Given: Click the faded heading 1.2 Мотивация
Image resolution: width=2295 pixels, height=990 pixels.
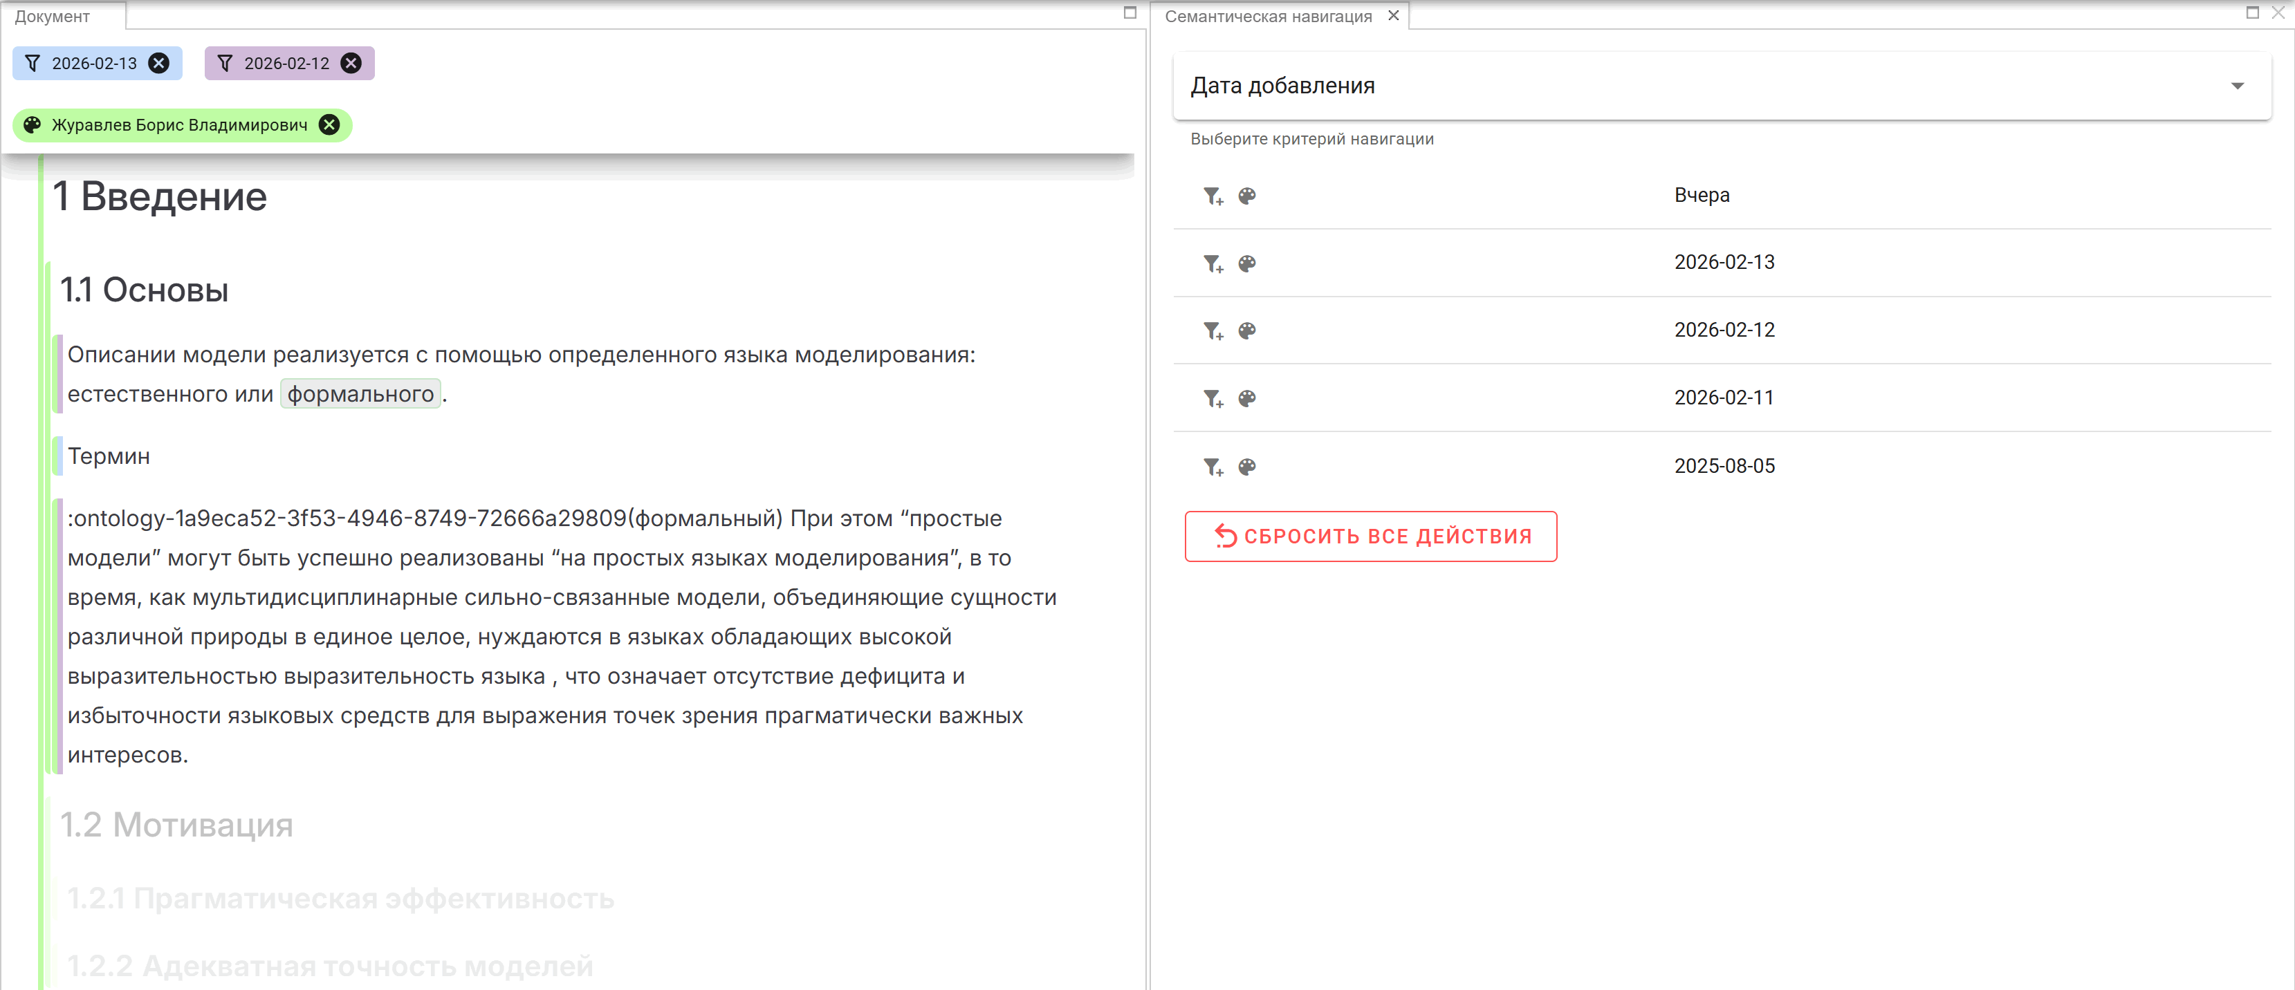Looking at the screenshot, I should click(176, 825).
